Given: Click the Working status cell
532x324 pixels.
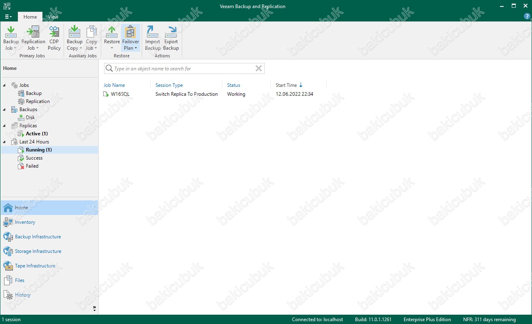Looking at the screenshot, I should coord(236,94).
